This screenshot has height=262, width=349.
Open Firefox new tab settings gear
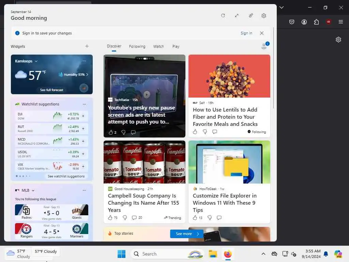[x=338, y=40]
